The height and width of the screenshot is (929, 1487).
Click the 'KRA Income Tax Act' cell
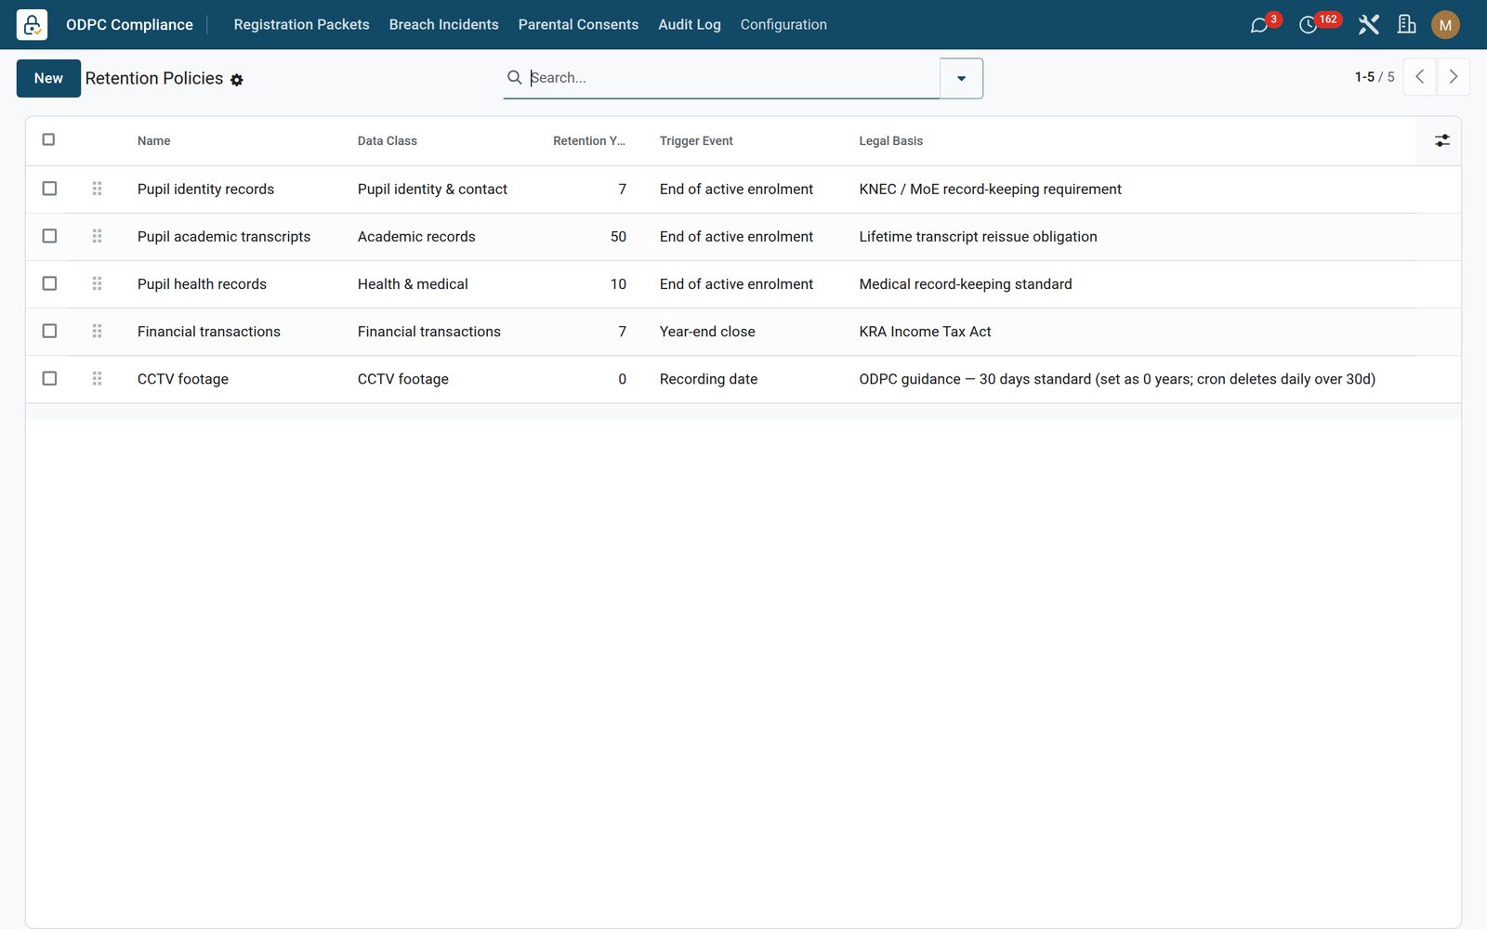[x=925, y=332]
